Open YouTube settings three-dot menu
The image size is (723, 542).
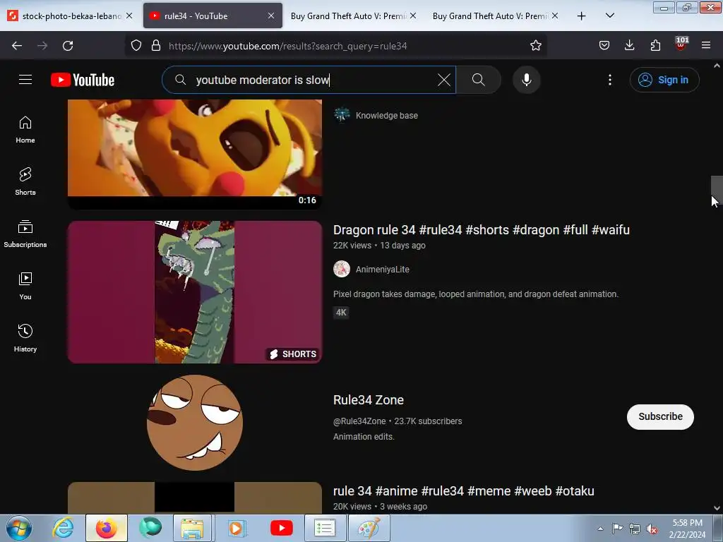pyautogui.click(x=610, y=80)
